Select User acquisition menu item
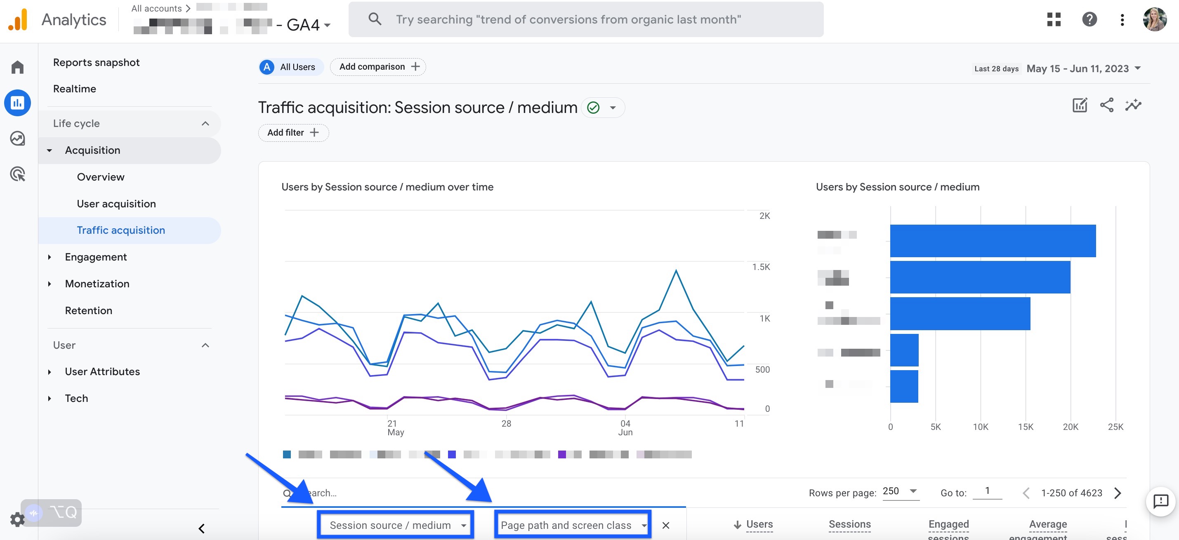The width and height of the screenshot is (1179, 540). 115,203
